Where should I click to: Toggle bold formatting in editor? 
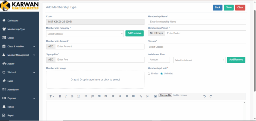click(x=60, y=96)
